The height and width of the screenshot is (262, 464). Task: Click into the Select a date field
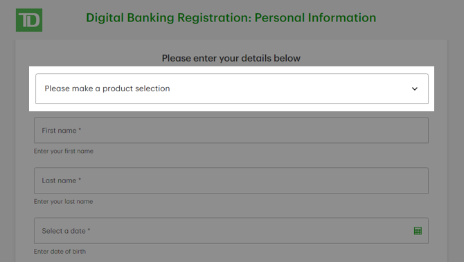click(231, 231)
